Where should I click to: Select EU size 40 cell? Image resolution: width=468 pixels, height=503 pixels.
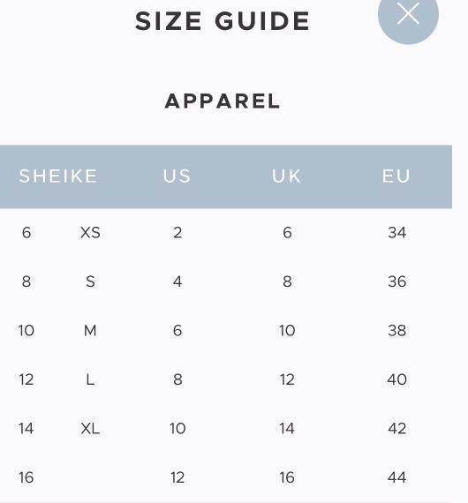(x=397, y=379)
